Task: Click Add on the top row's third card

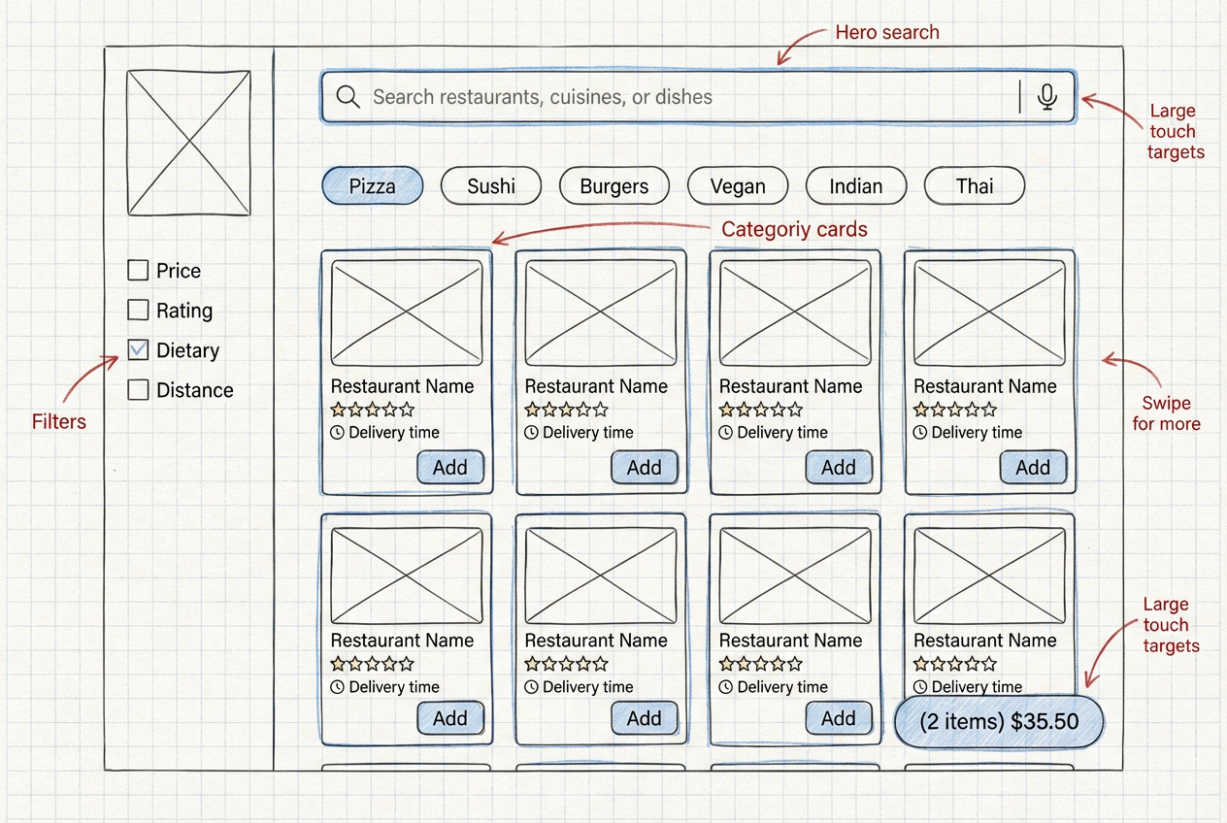Action: (x=839, y=468)
